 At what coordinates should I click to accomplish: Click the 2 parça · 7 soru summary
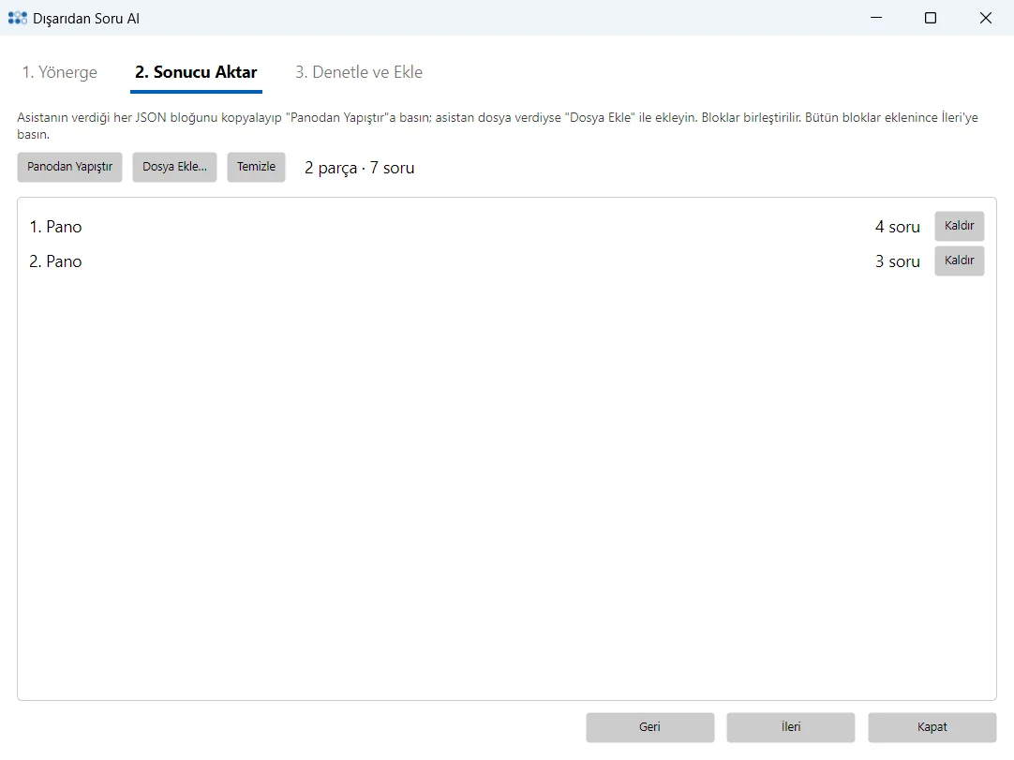[x=360, y=168]
